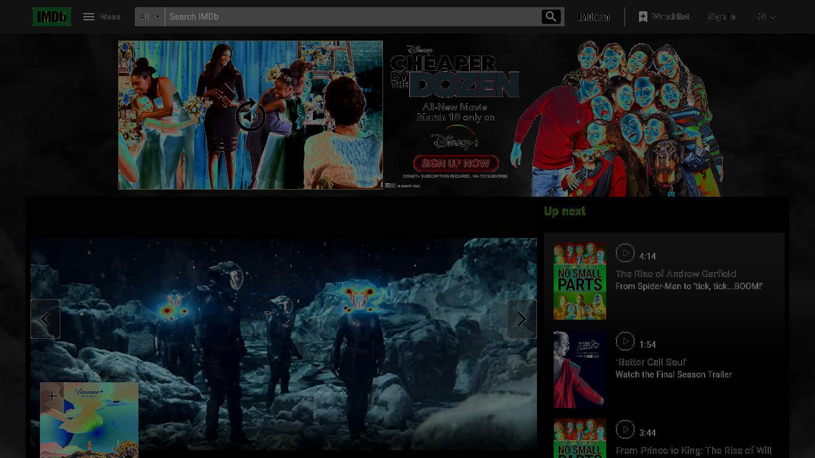Play the Better Call Saul trailer
The image size is (815, 458).
pos(625,341)
